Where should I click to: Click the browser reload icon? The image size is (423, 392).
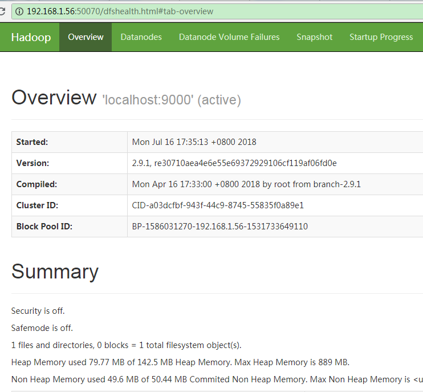[x=2, y=11]
